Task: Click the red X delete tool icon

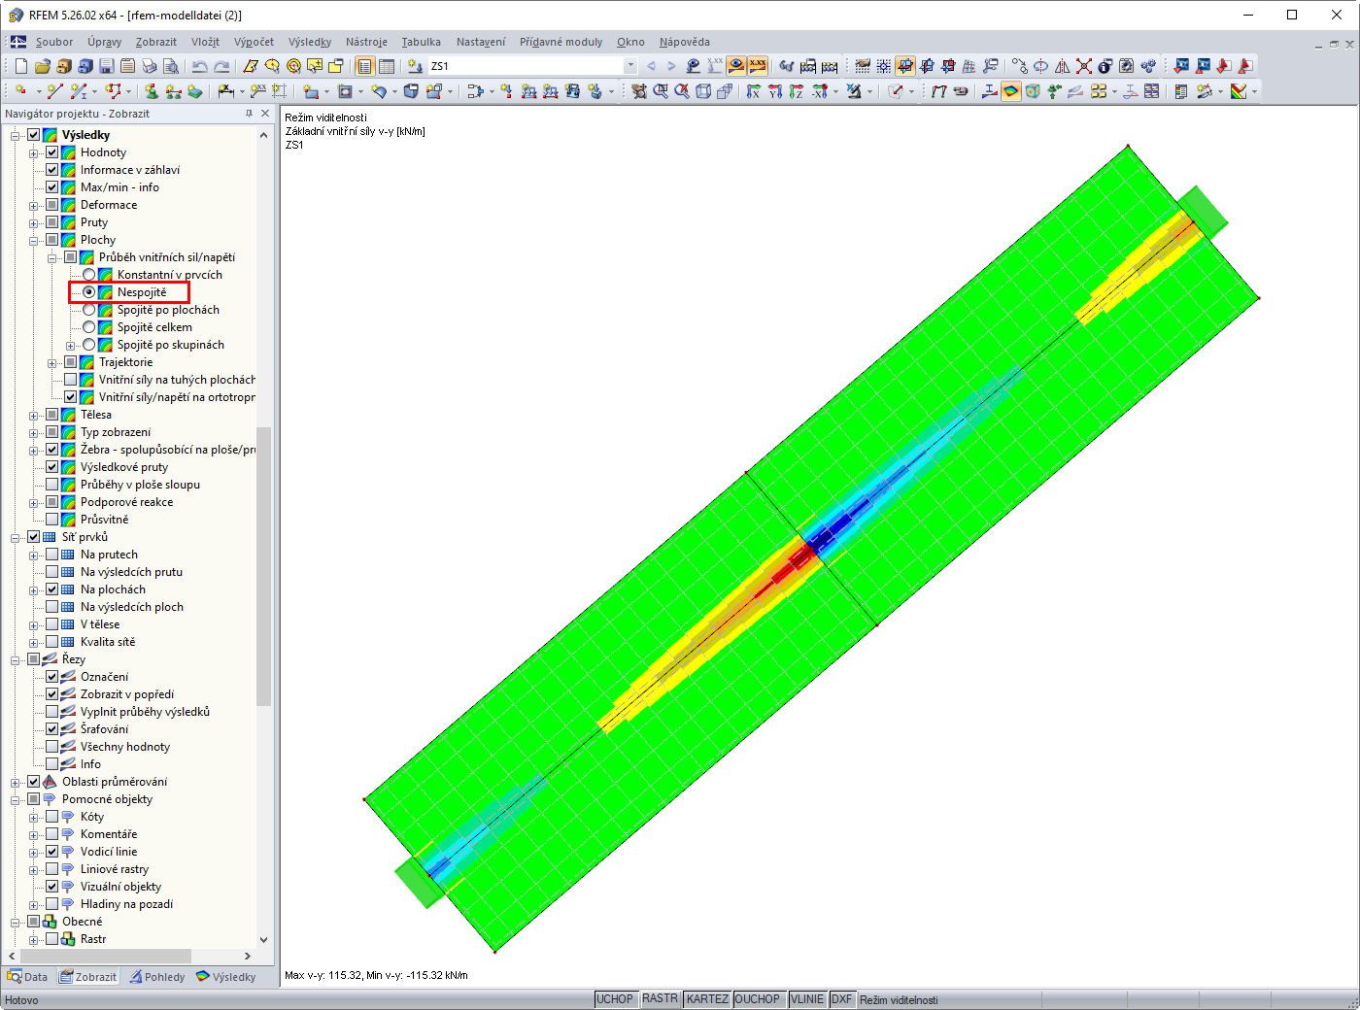Action: coord(1084,66)
